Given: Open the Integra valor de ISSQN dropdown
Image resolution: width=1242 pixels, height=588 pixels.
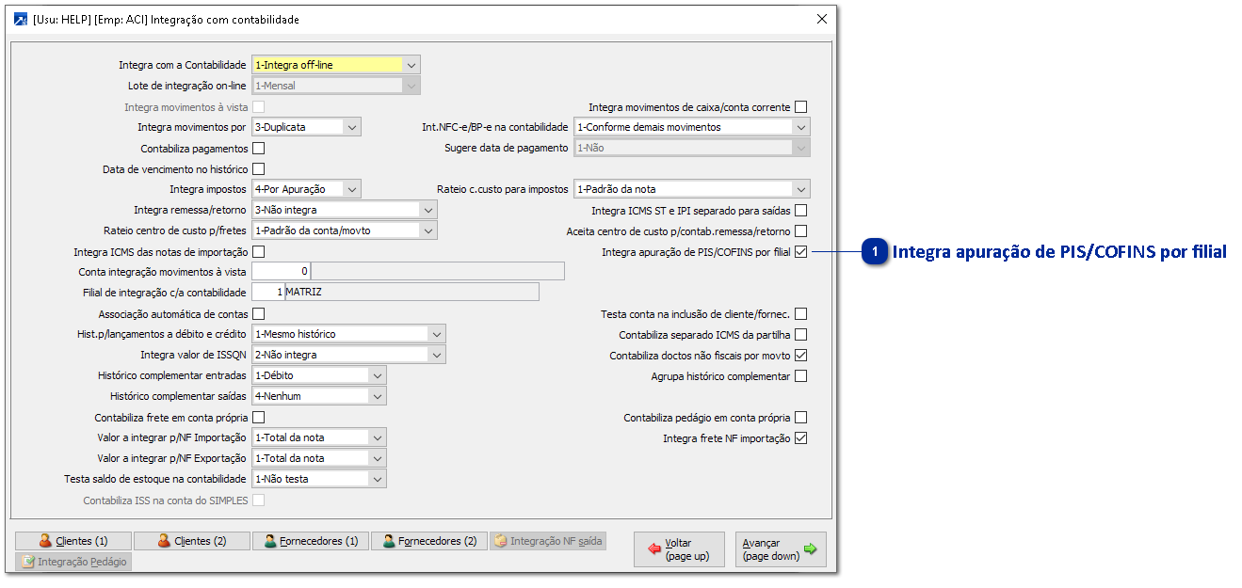Looking at the screenshot, I should 435,355.
